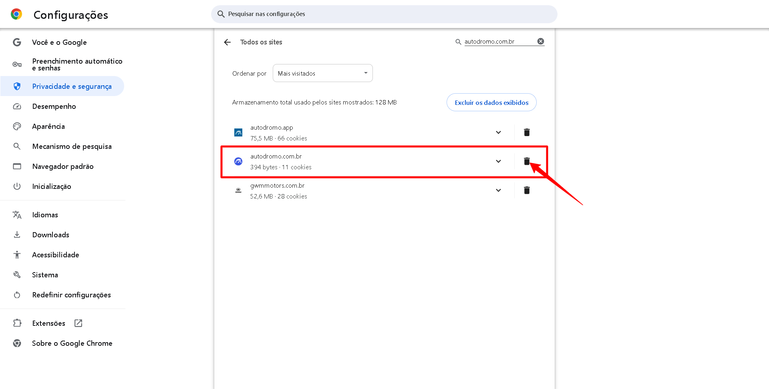
Task: Click the reset icon for Redefinir configurações
Action: [17, 295]
